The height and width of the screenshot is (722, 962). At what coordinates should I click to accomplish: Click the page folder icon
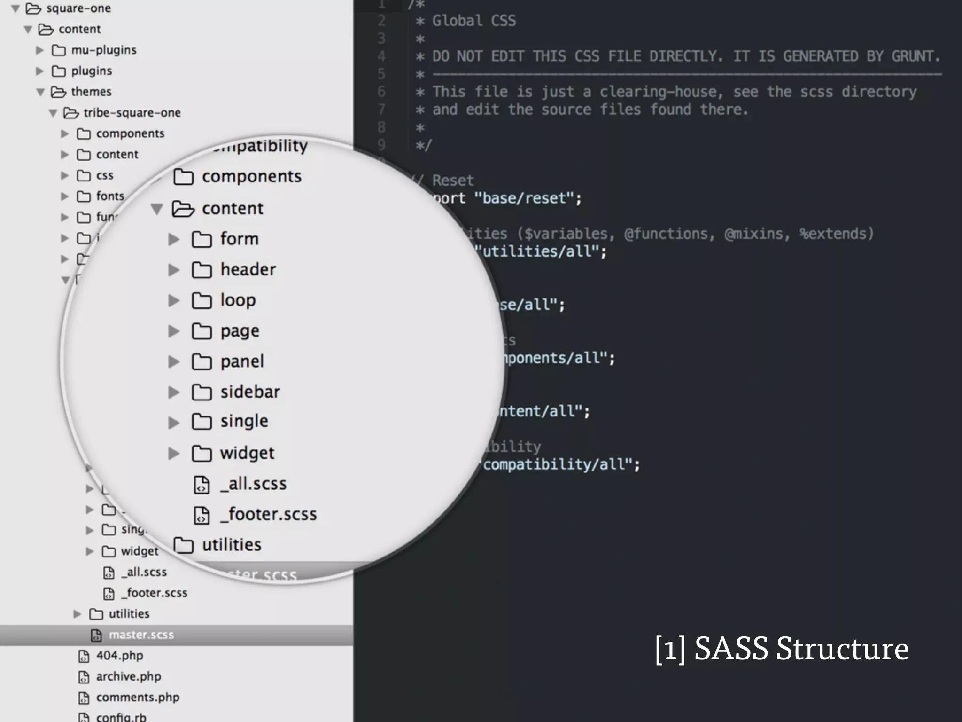pyautogui.click(x=202, y=331)
